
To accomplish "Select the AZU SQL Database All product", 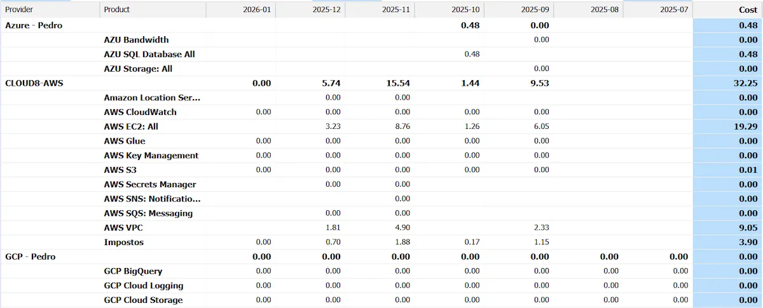I will pos(149,54).
